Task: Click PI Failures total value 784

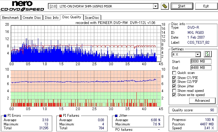Action: (101, 128)
